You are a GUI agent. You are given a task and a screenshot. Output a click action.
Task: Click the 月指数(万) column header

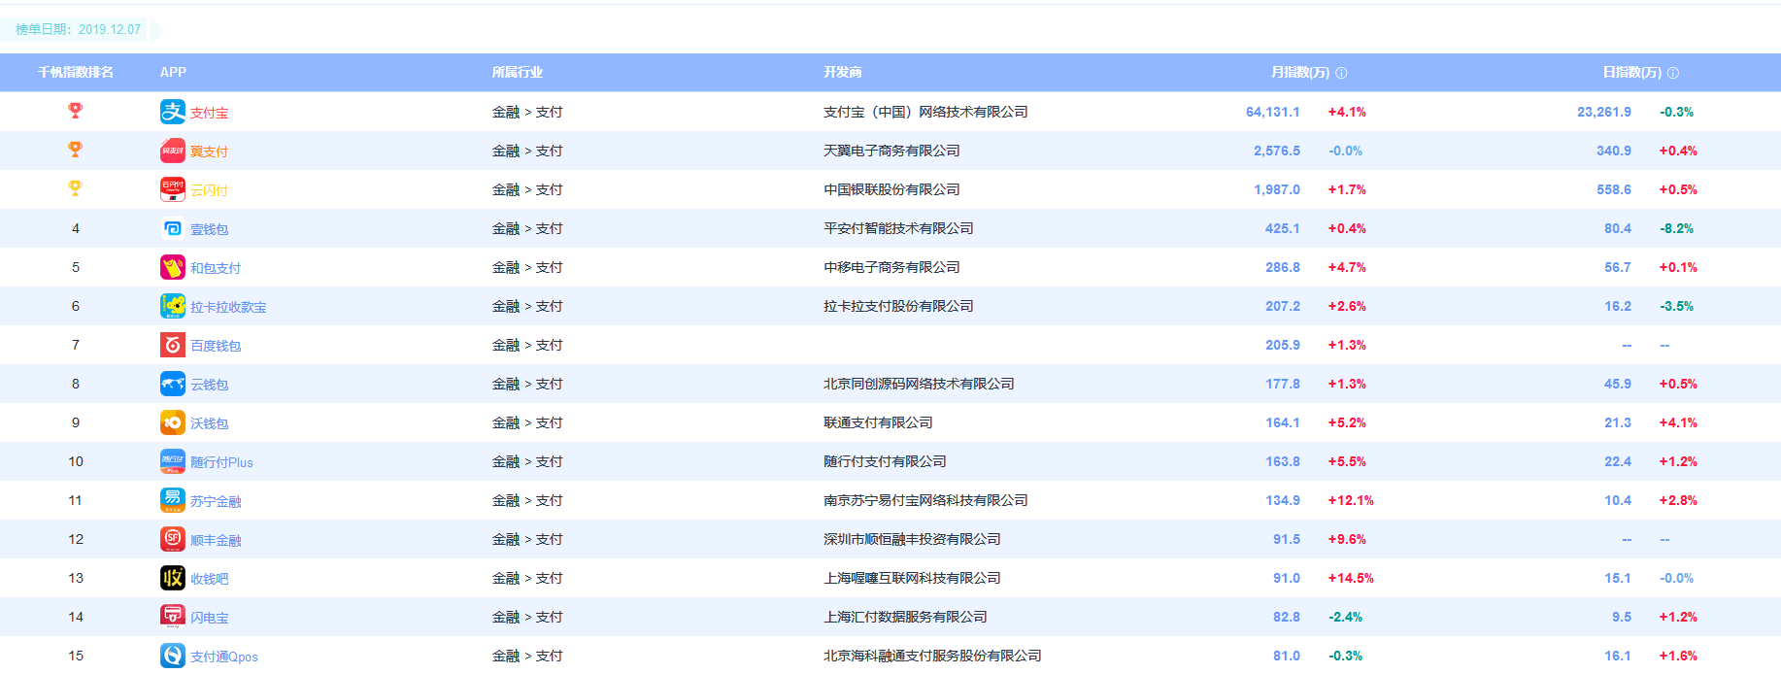(x=1300, y=73)
